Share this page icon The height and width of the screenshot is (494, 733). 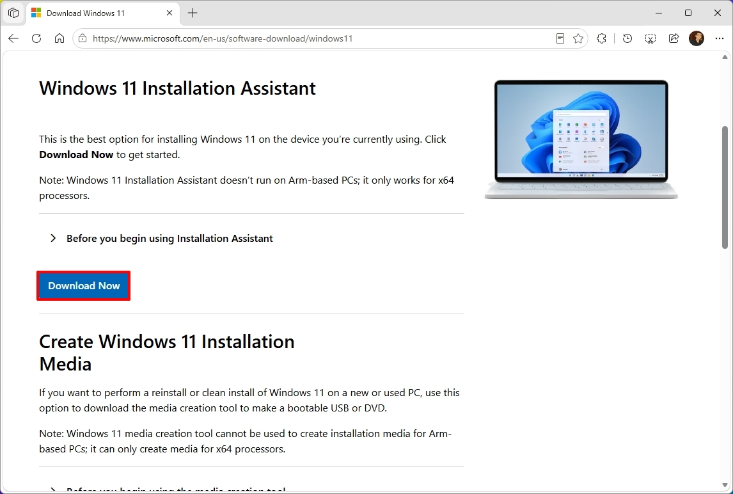(x=674, y=38)
